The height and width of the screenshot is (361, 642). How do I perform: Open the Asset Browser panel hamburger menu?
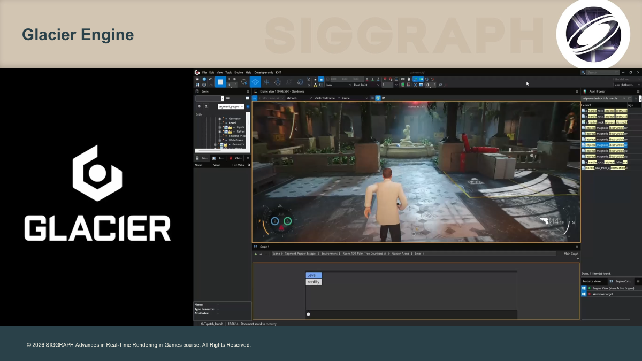pos(638,91)
